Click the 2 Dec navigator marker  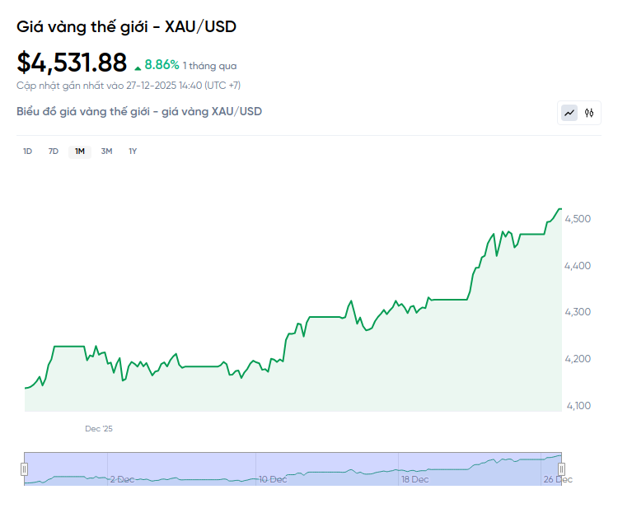pyautogui.click(x=122, y=478)
